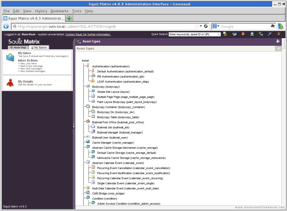Viewport: 287px width, 211px height.
Task: Click the Multiple Page Page row text
Action: (x=126, y=97)
